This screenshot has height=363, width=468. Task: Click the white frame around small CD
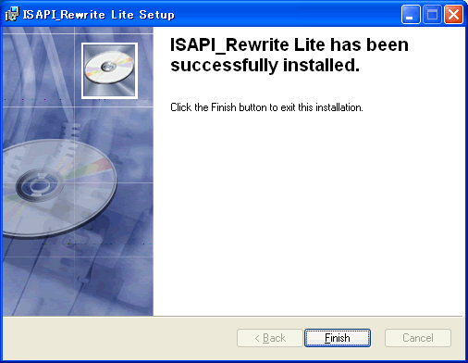tap(109, 44)
